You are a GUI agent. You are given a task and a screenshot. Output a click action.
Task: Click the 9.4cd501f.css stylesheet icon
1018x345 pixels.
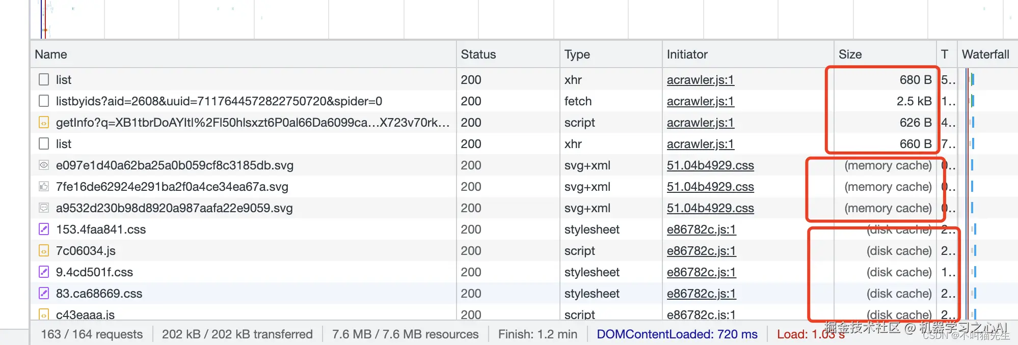coord(44,272)
